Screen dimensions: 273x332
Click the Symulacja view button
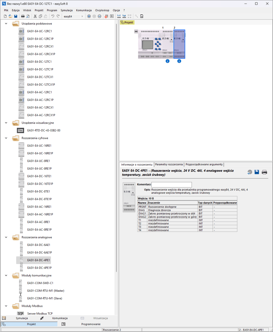coord(22,318)
